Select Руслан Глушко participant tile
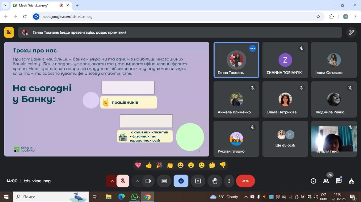This screenshot has height=202, width=361. [236, 139]
